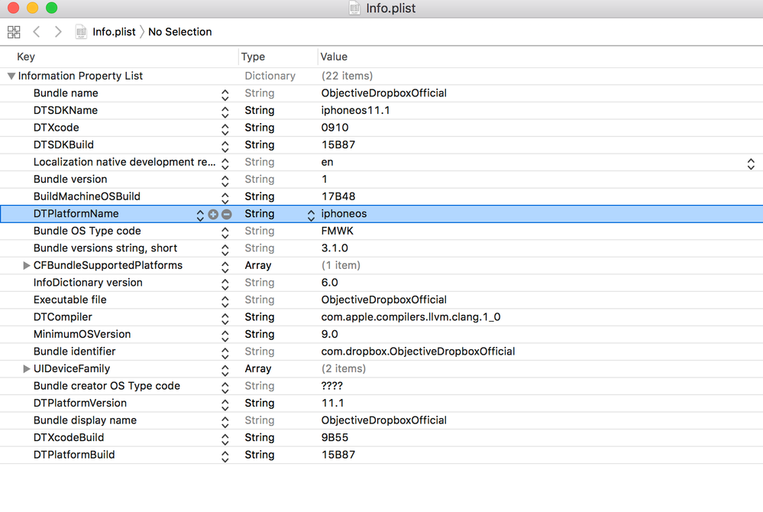Collapse the Information Property List triangle
The width and height of the screenshot is (763, 512).
(x=11, y=76)
